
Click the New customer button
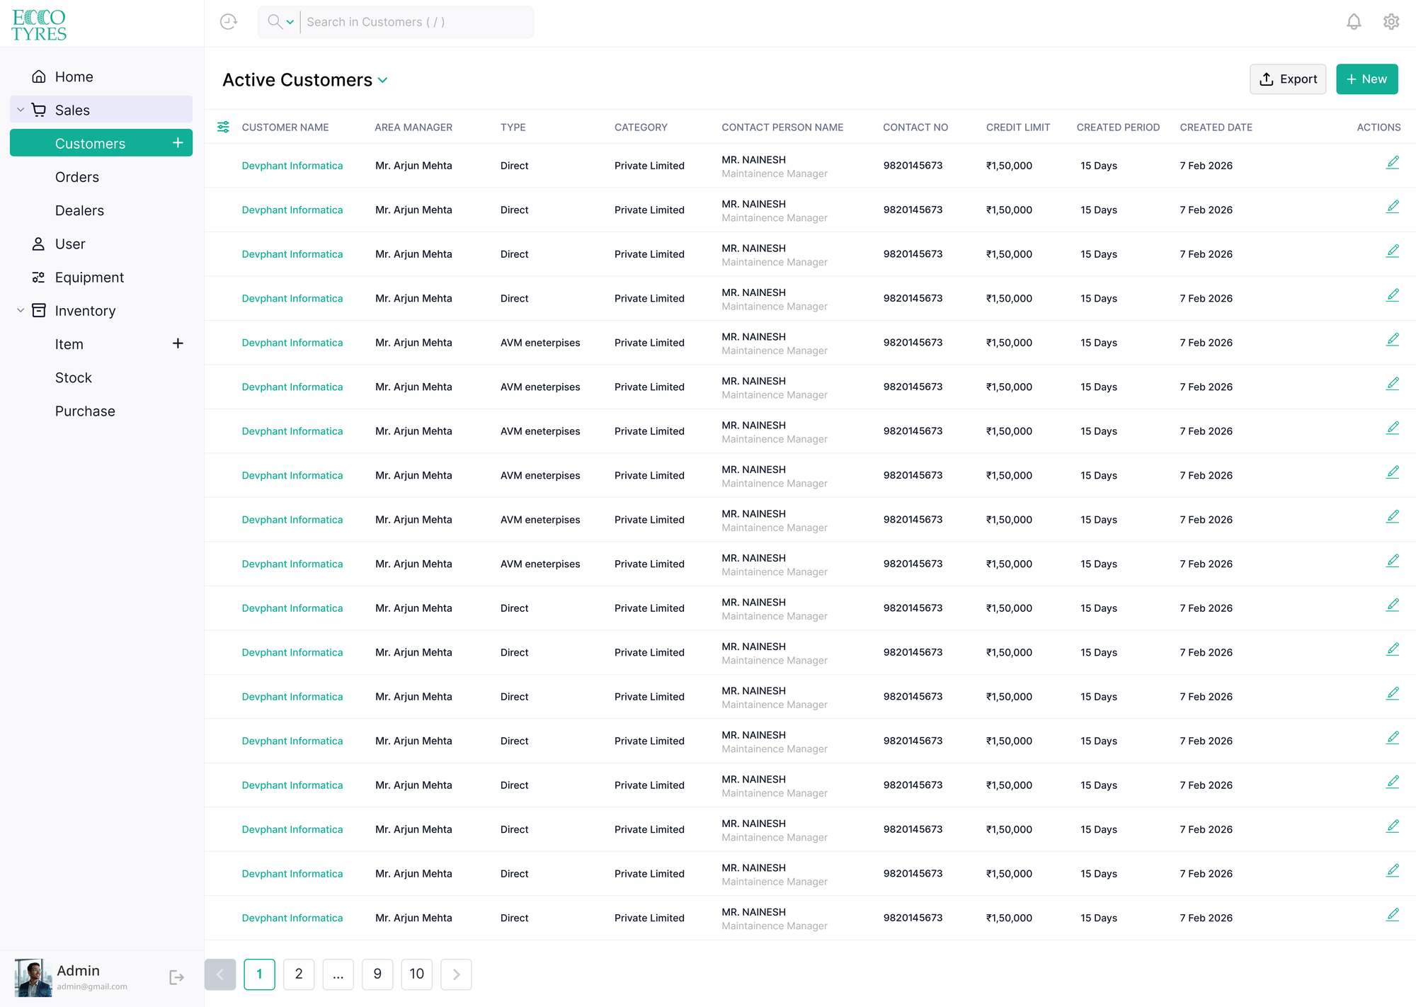(1366, 79)
